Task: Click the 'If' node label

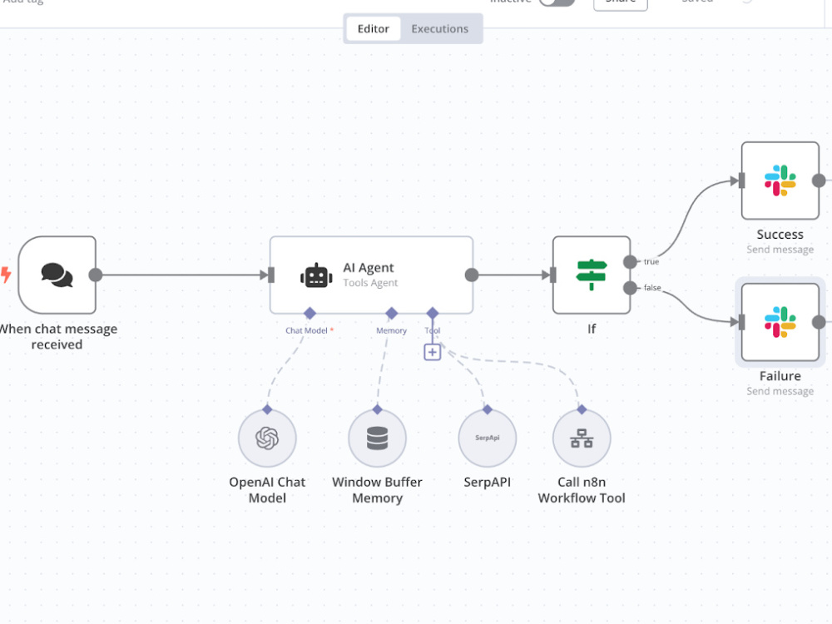Action: pyautogui.click(x=592, y=329)
